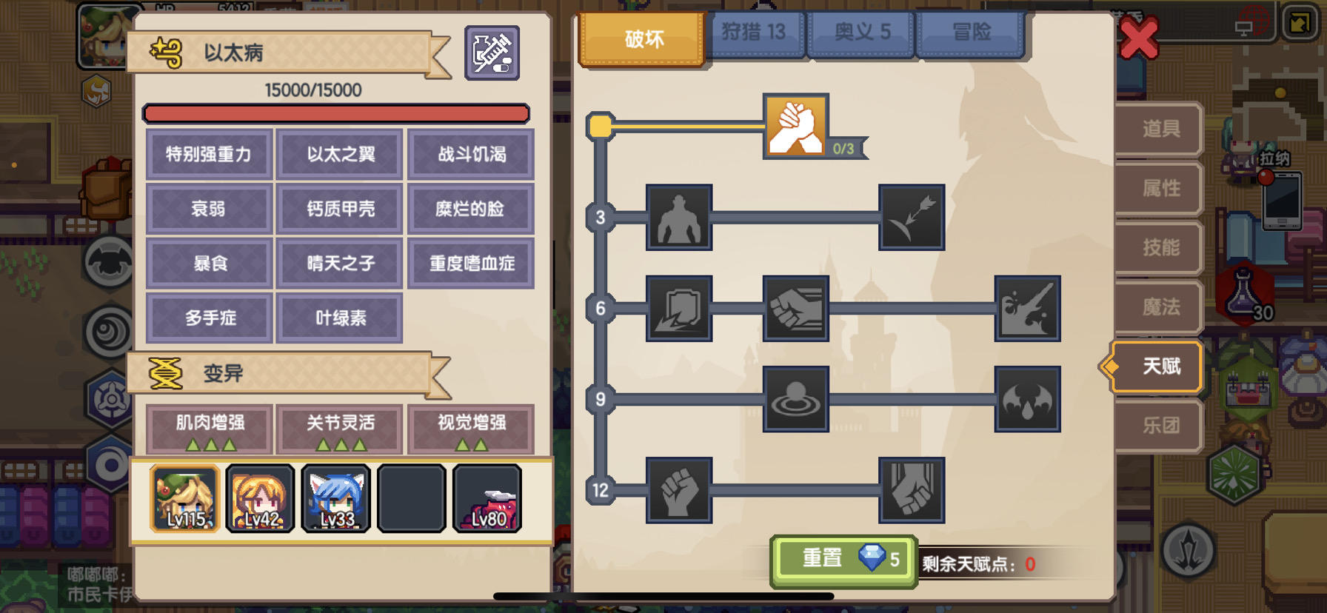
Task: Open the 技能 side menu
Action: click(x=1160, y=247)
